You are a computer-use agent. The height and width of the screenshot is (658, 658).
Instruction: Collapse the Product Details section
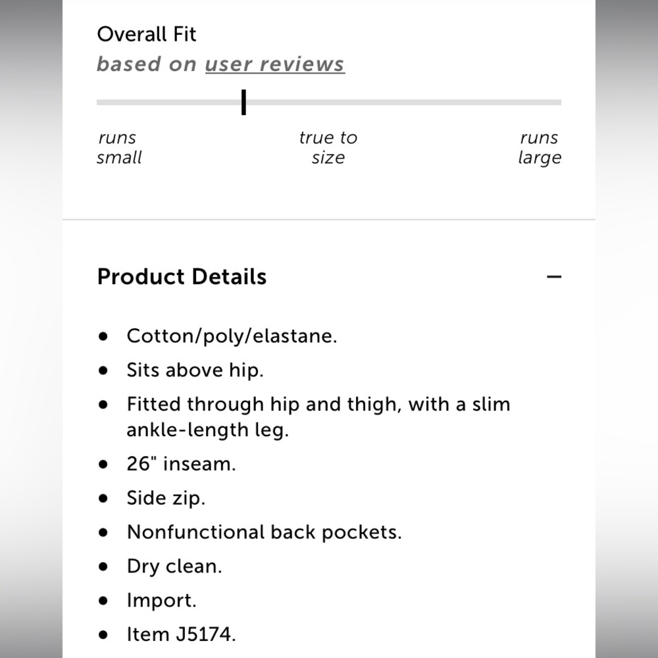[x=555, y=276]
